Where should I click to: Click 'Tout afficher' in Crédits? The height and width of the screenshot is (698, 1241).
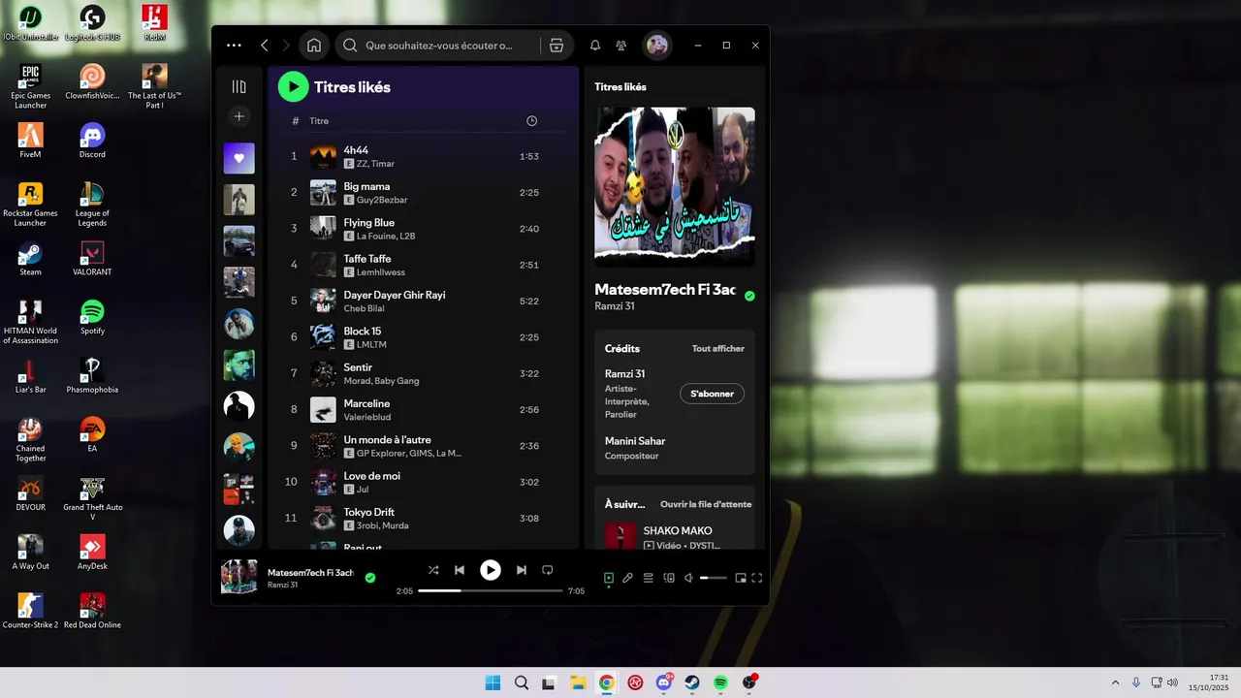tap(718, 349)
